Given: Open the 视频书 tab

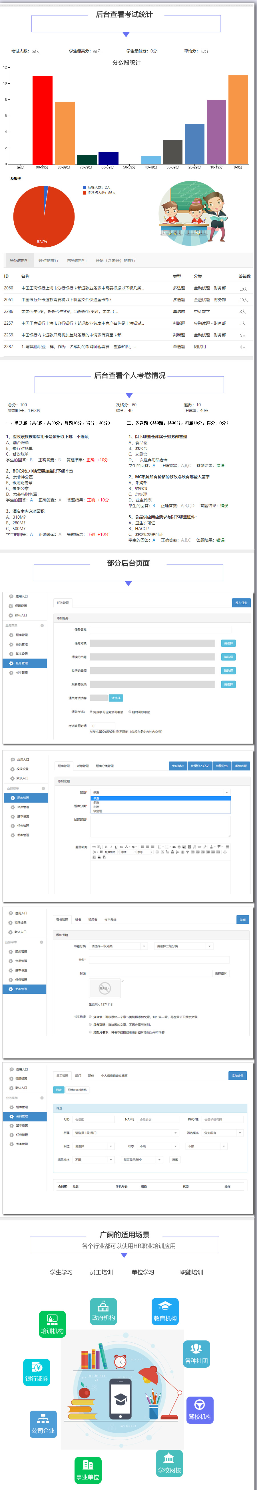Looking at the screenshot, I should coord(93,919).
